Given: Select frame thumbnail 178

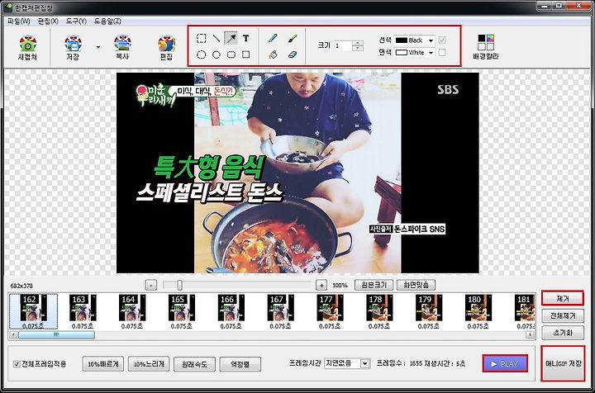Looking at the screenshot, I should click(x=379, y=311).
